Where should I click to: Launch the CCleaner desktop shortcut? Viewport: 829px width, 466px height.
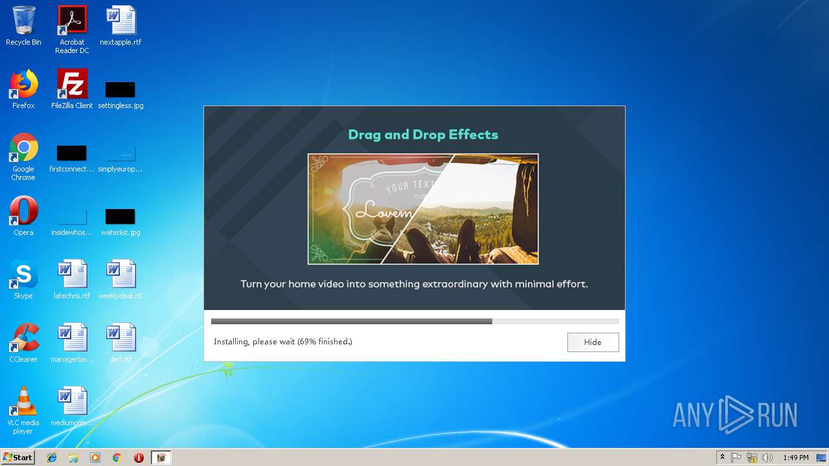pyautogui.click(x=23, y=343)
